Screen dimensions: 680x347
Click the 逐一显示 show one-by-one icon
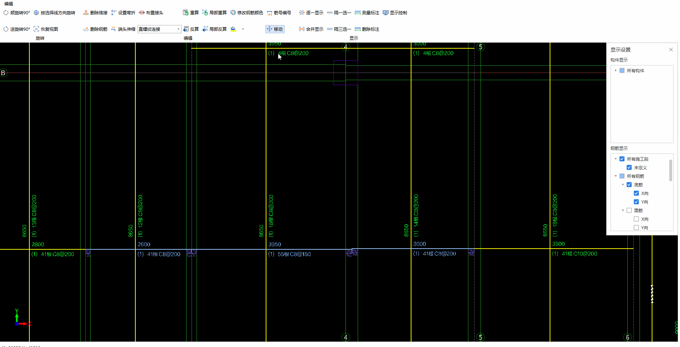[302, 13]
